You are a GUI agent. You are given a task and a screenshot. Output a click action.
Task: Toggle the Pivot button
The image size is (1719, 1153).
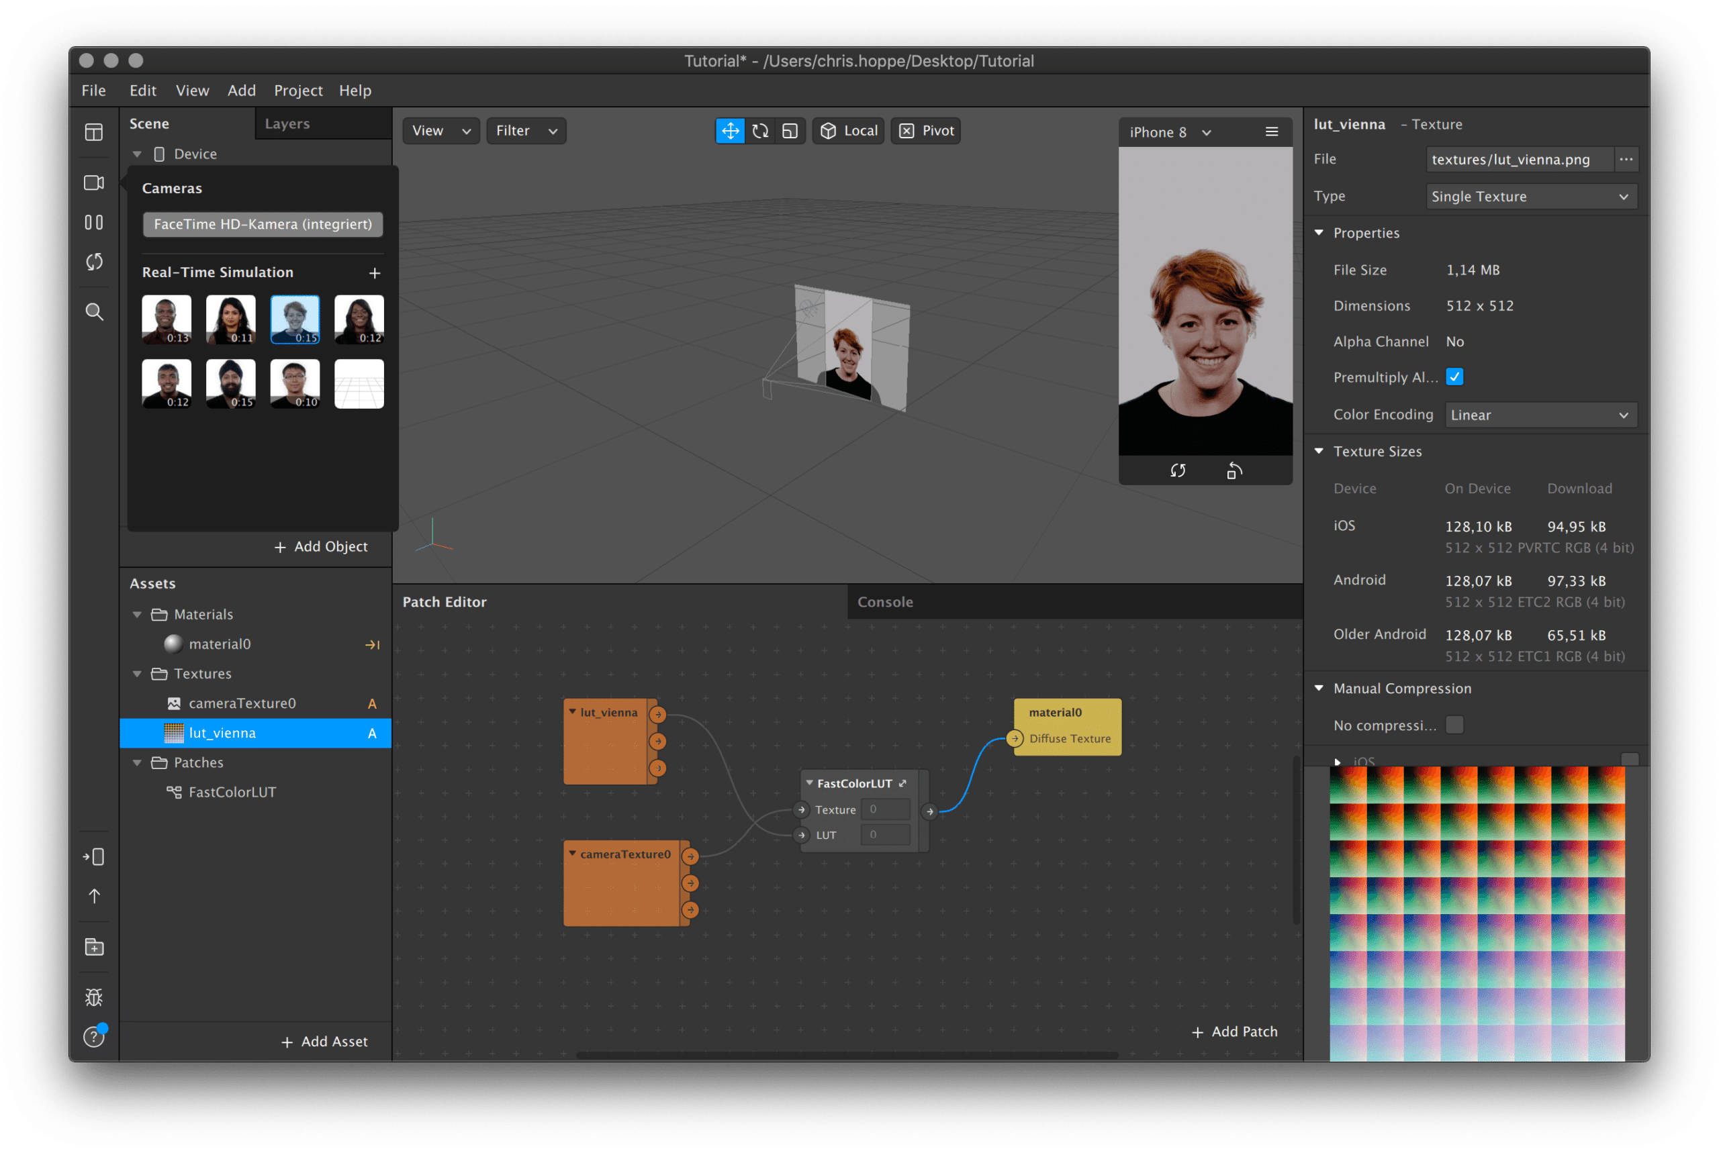925,131
